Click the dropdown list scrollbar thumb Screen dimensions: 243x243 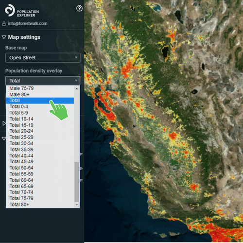[x=77, y=182]
